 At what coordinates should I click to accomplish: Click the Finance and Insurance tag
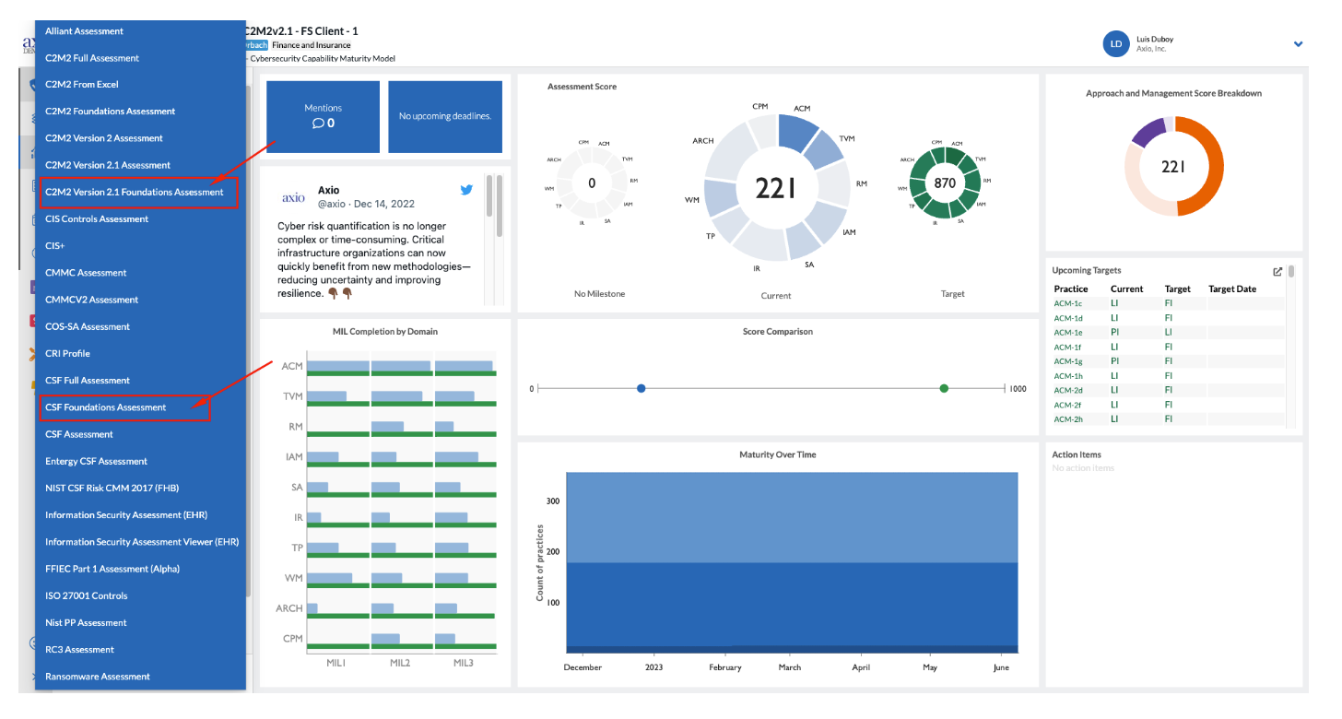(x=311, y=45)
